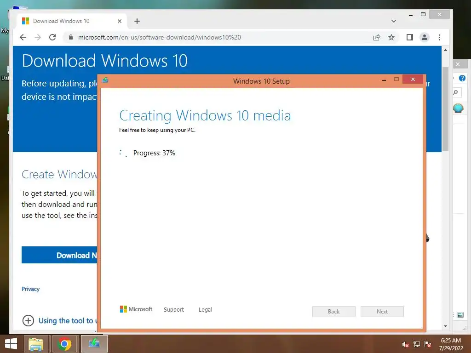Click the Microsoft logo in Setup

(x=136, y=309)
